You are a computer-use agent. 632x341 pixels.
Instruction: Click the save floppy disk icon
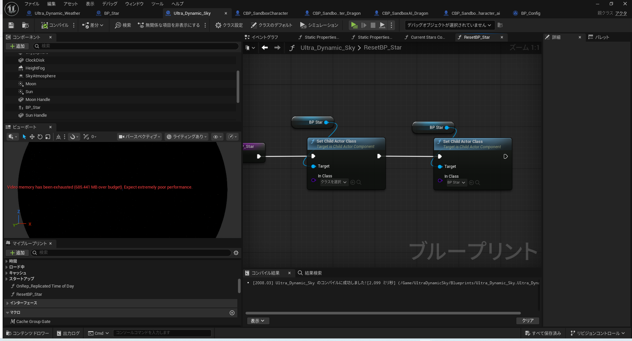[x=11, y=25]
